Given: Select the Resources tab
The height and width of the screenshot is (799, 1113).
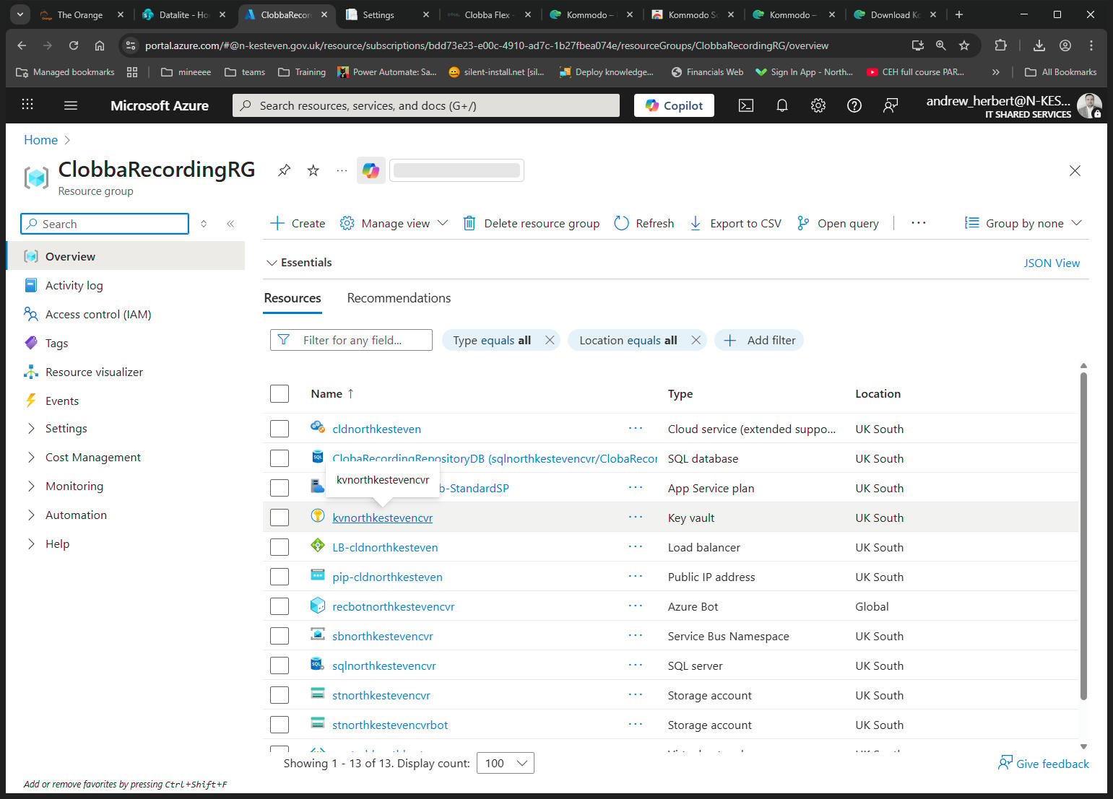Looking at the screenshot, I should click(293, 298).
